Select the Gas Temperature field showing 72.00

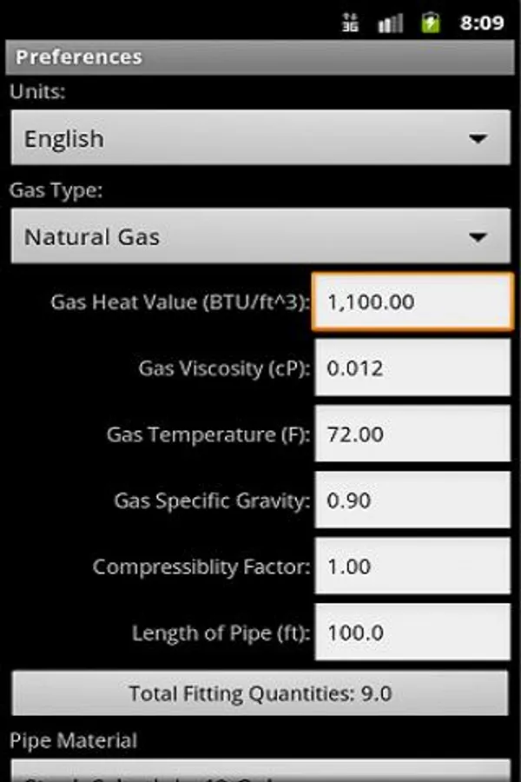(x=412, y=434)
